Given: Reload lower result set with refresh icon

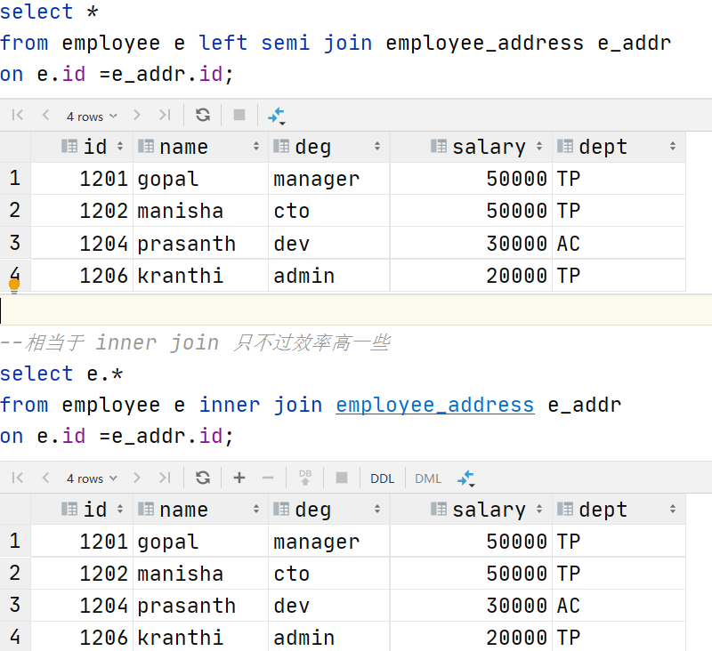Looking at the screenshot, I should tap(203, 478).
